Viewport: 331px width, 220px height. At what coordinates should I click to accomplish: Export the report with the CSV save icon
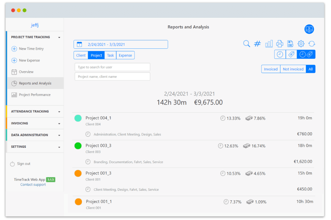(290, 44)
